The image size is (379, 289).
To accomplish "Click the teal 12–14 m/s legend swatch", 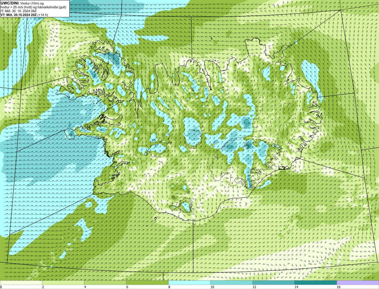I will 274,282.
